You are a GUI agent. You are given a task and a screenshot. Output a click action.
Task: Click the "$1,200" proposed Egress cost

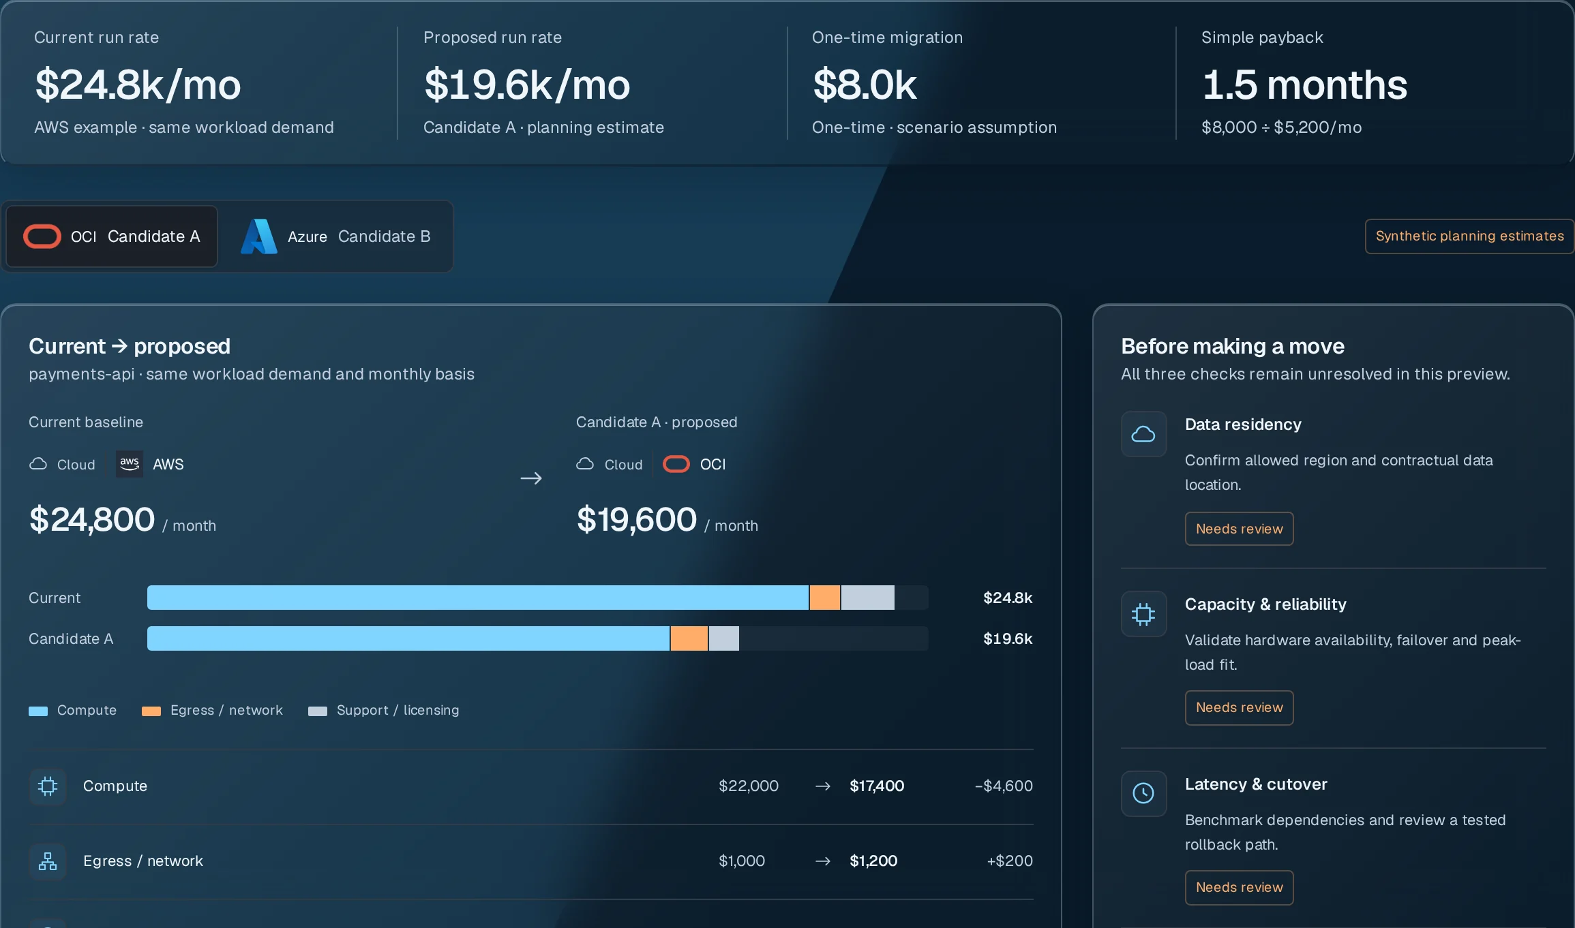[x=873, y=861]
